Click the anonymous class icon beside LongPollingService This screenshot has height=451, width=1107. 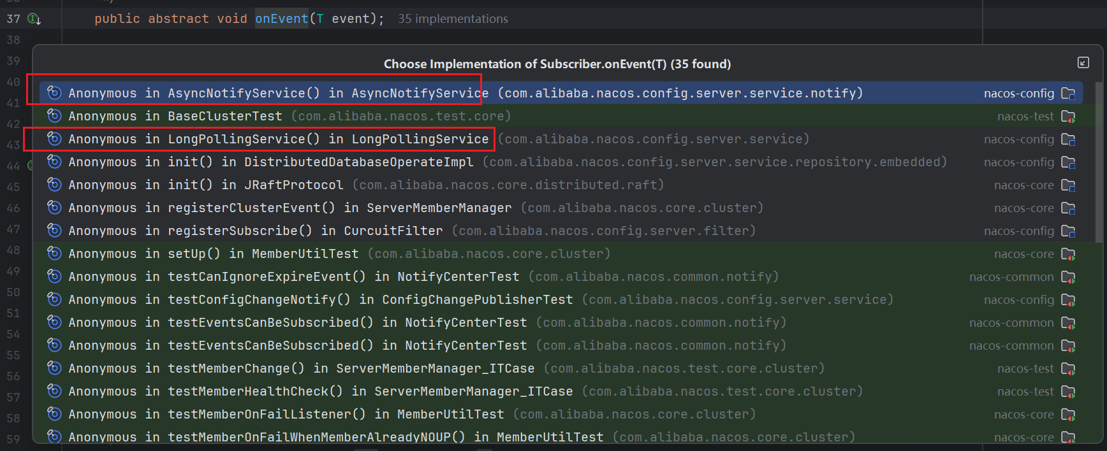tap(55, 139)
